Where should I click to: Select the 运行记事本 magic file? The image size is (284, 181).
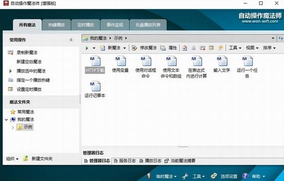(x=95, y=90)
